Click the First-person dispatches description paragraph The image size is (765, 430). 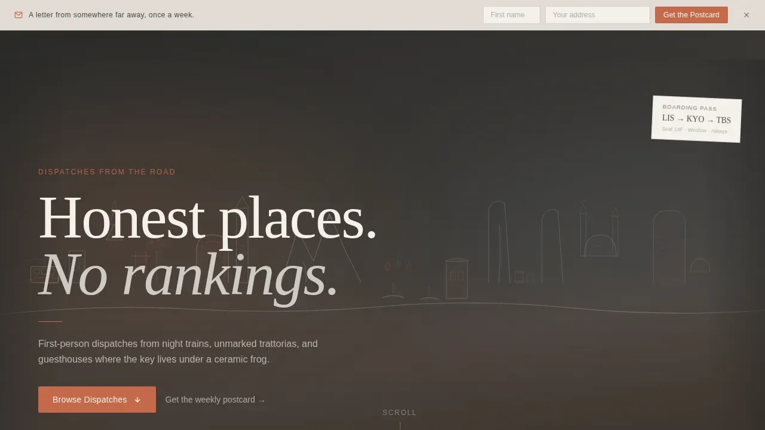point(178,352)
